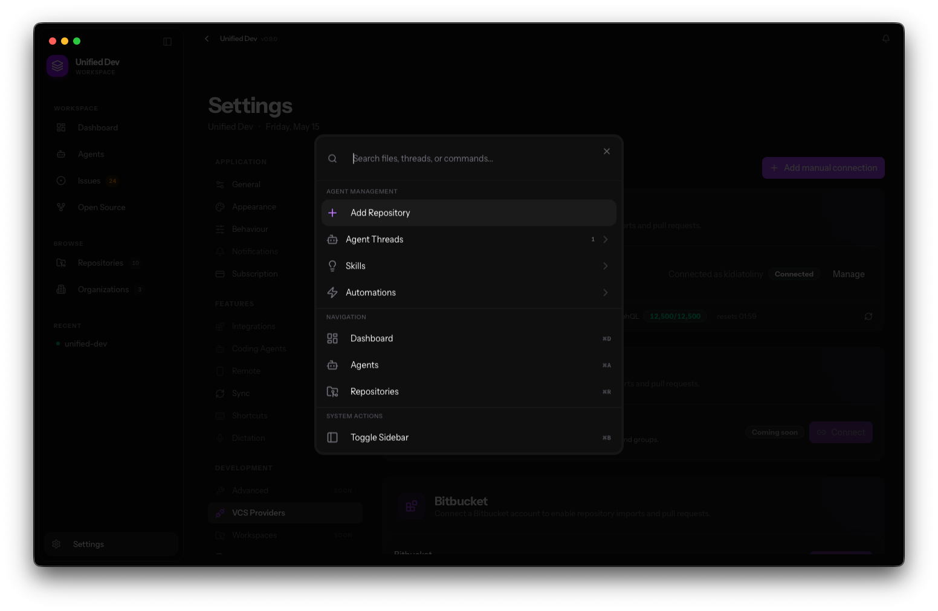Screen dimensions: 938x611
Task: Open Skills in the command palette
Action: click(469, 266)
